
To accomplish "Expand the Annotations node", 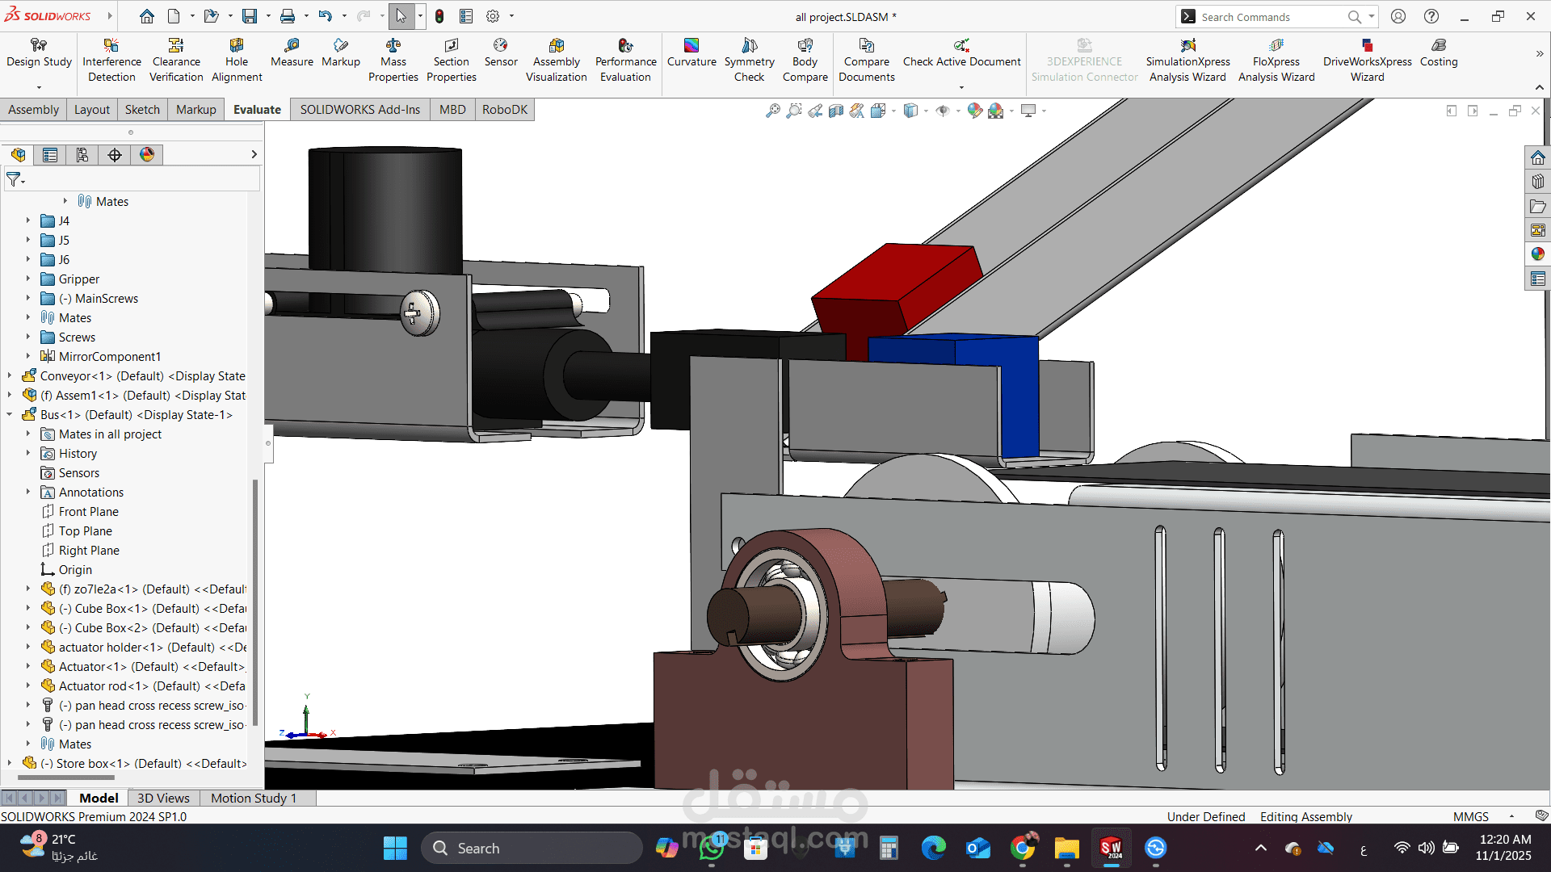I will click(x=27, y=492).
